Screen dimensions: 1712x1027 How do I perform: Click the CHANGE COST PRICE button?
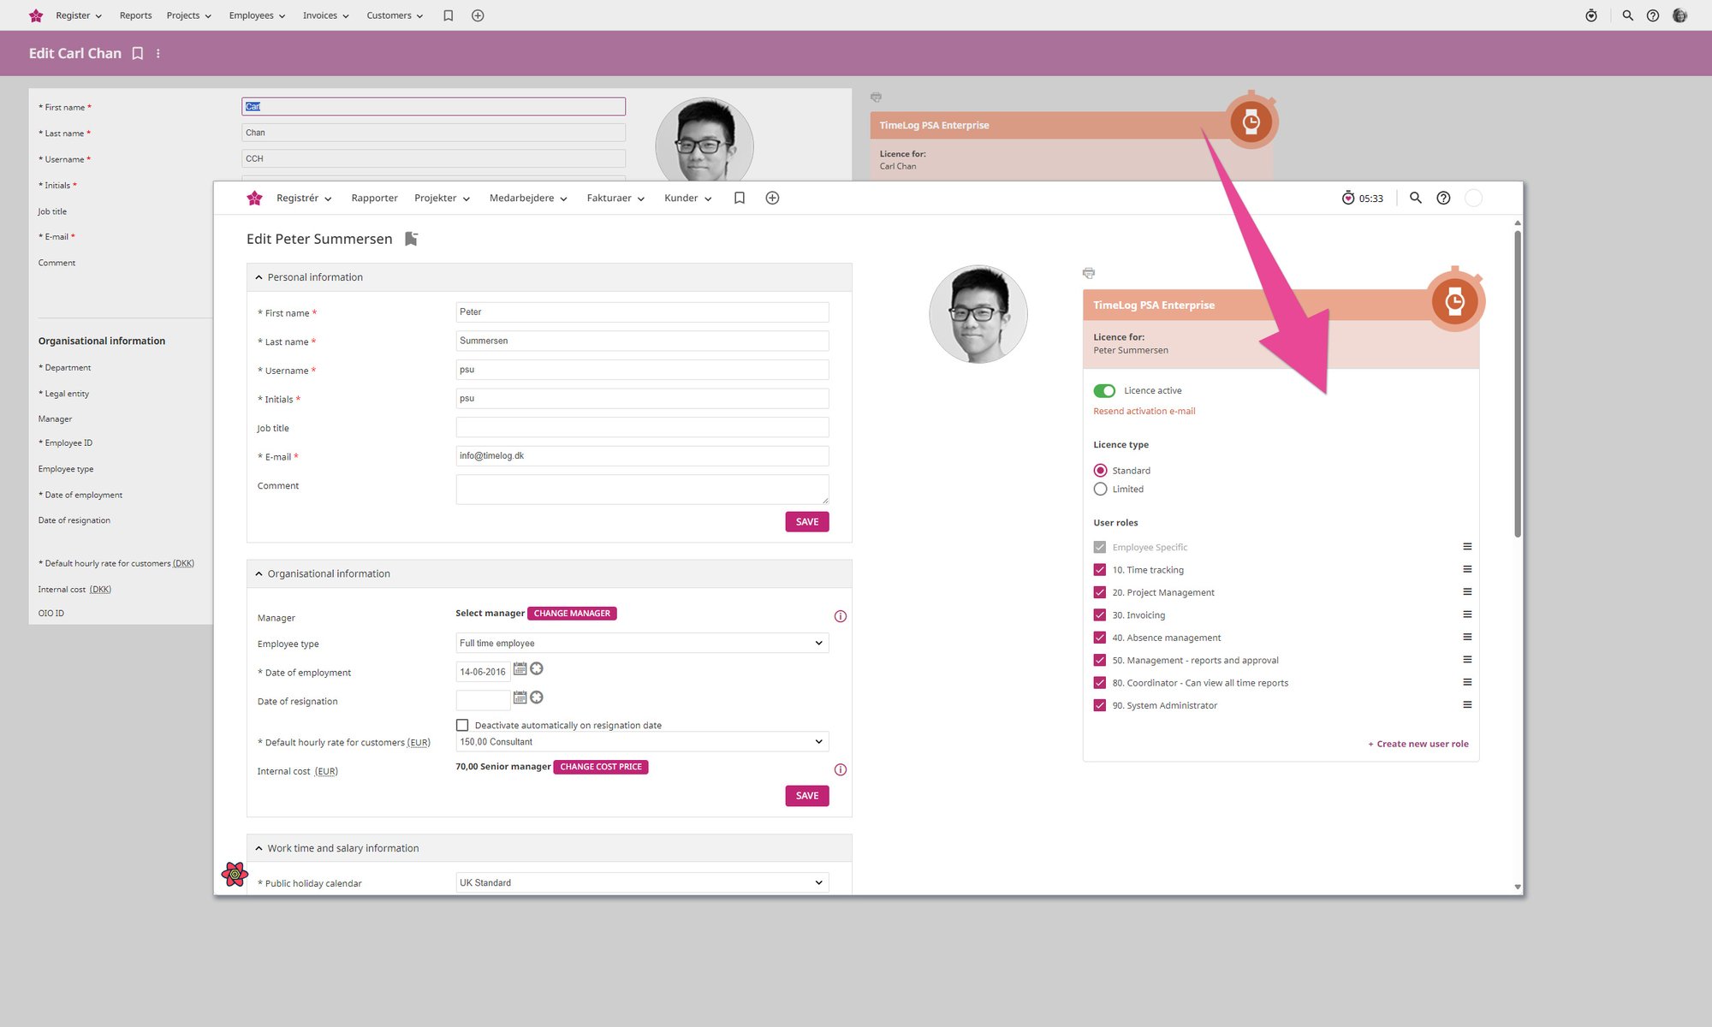[601, 767]
